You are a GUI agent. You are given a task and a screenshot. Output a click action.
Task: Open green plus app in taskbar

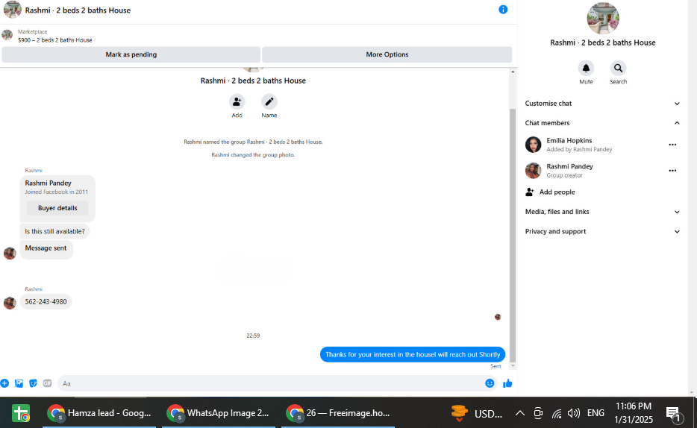(20, 413)
